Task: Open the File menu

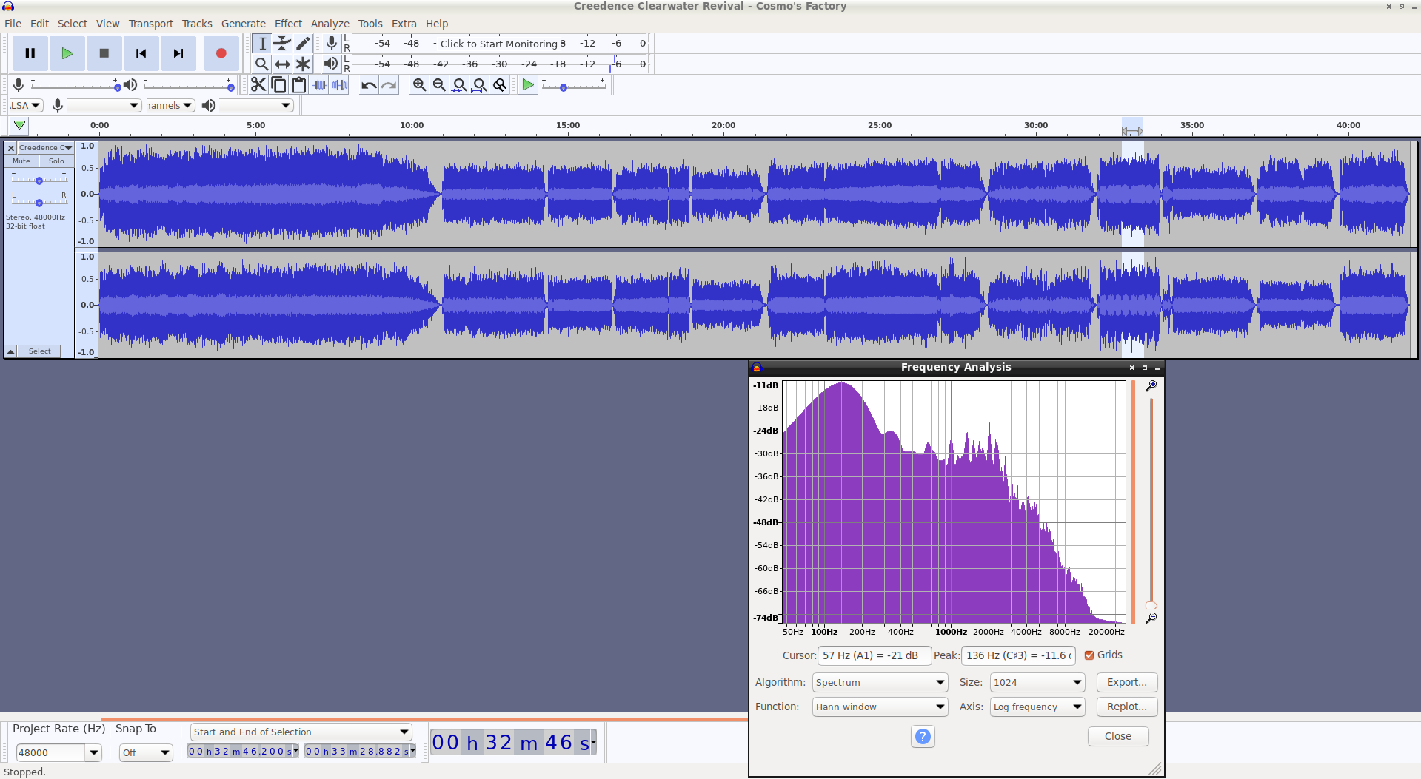Action: click(13, 24)
